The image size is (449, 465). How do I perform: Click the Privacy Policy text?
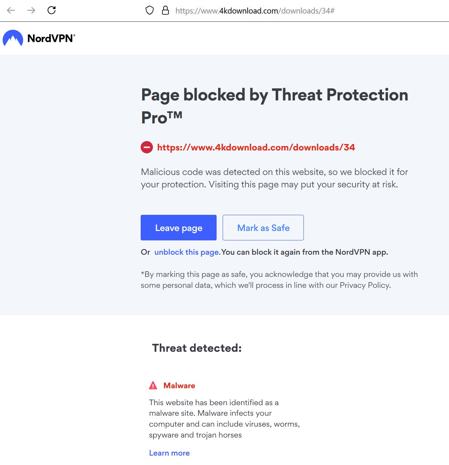click(x=364, y=285)
